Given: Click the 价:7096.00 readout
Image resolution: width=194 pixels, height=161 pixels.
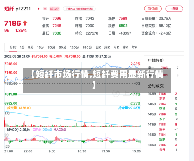Looking at the screenshot, I should [x=40, y=57].
